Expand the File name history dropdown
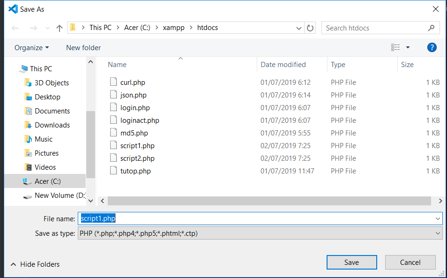 pyautogui.click(x=438, y=219)
